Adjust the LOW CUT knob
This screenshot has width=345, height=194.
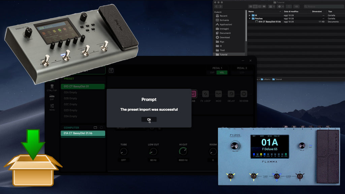coord(153,152)
